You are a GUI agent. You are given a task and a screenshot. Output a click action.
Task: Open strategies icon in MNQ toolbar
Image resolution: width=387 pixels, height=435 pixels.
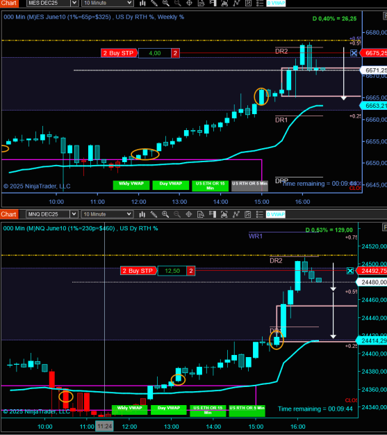(236, 214)
